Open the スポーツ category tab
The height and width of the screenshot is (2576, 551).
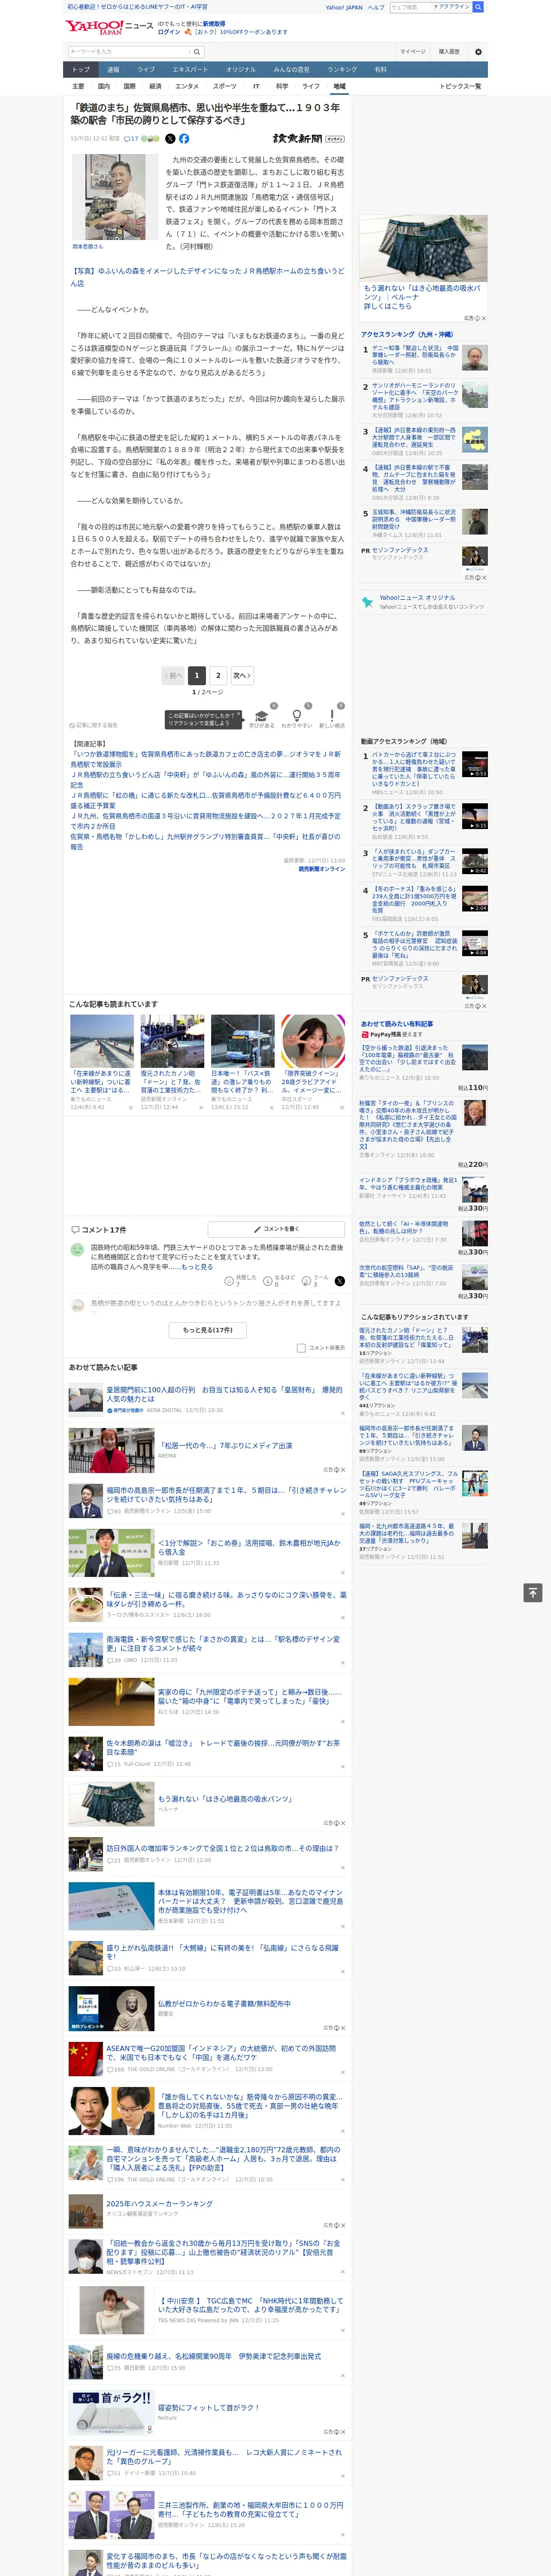(x=225, y=87)
